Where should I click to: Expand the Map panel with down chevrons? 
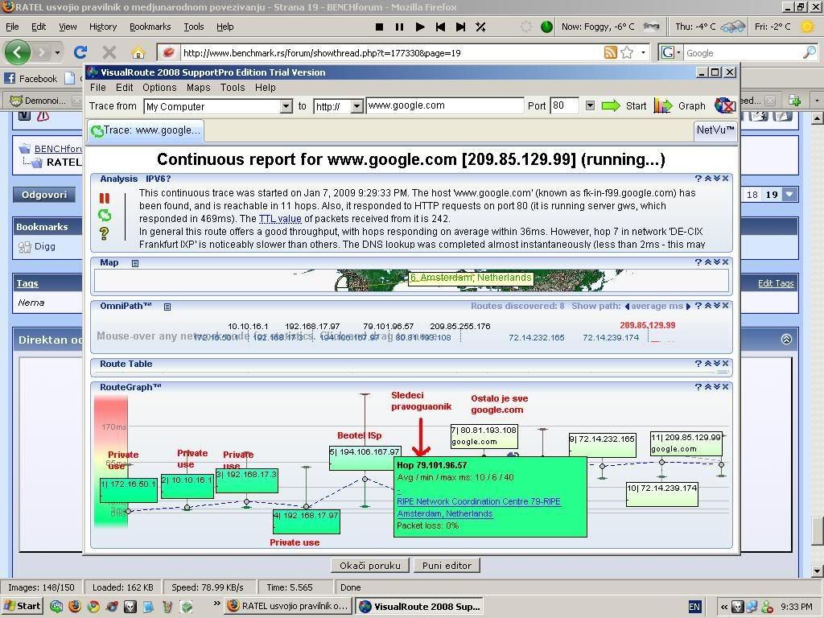click(x=716, y=262)
